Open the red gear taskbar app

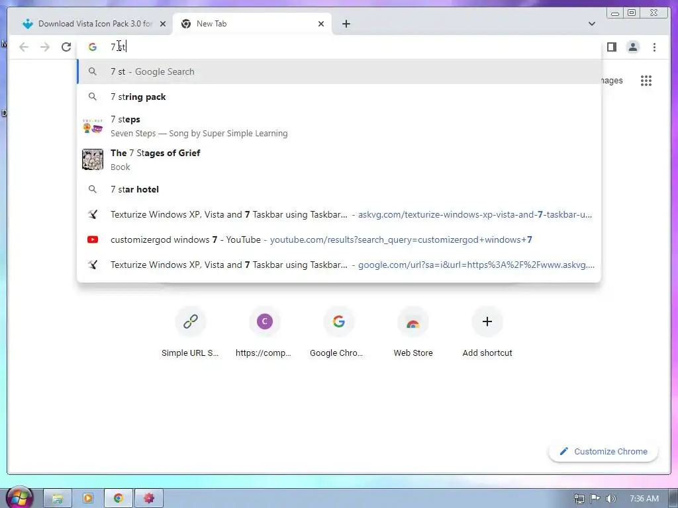point(149,499)
